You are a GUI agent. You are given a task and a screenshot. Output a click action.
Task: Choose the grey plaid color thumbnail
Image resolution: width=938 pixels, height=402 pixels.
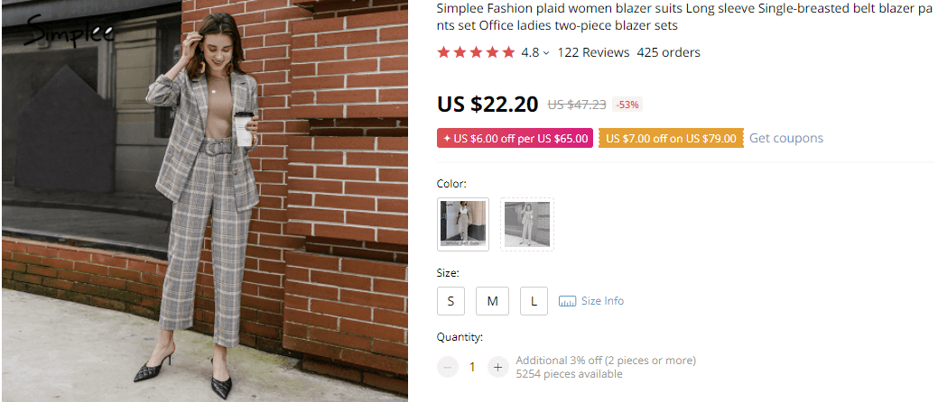(x=527, y=224)
